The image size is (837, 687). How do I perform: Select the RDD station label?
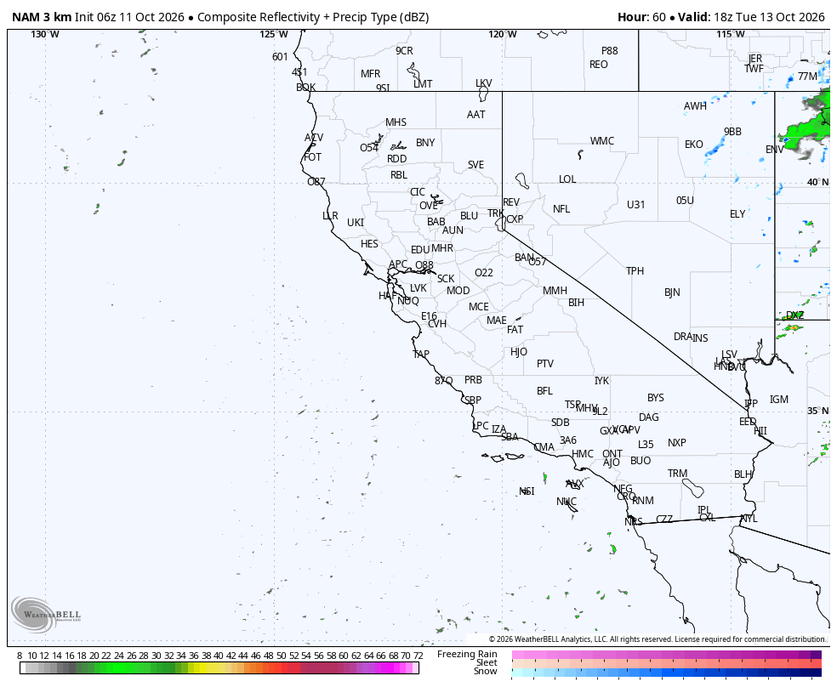click(x=396, y=159)
